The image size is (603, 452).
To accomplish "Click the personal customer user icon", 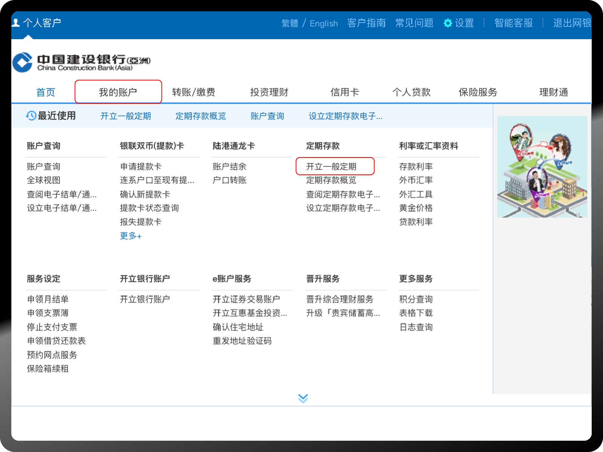I will click(x=16, y=23).
